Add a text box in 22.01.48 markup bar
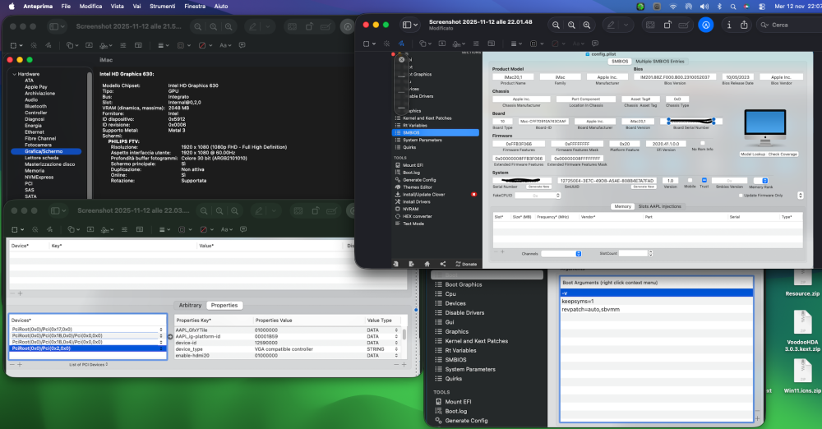 point(441,44)
